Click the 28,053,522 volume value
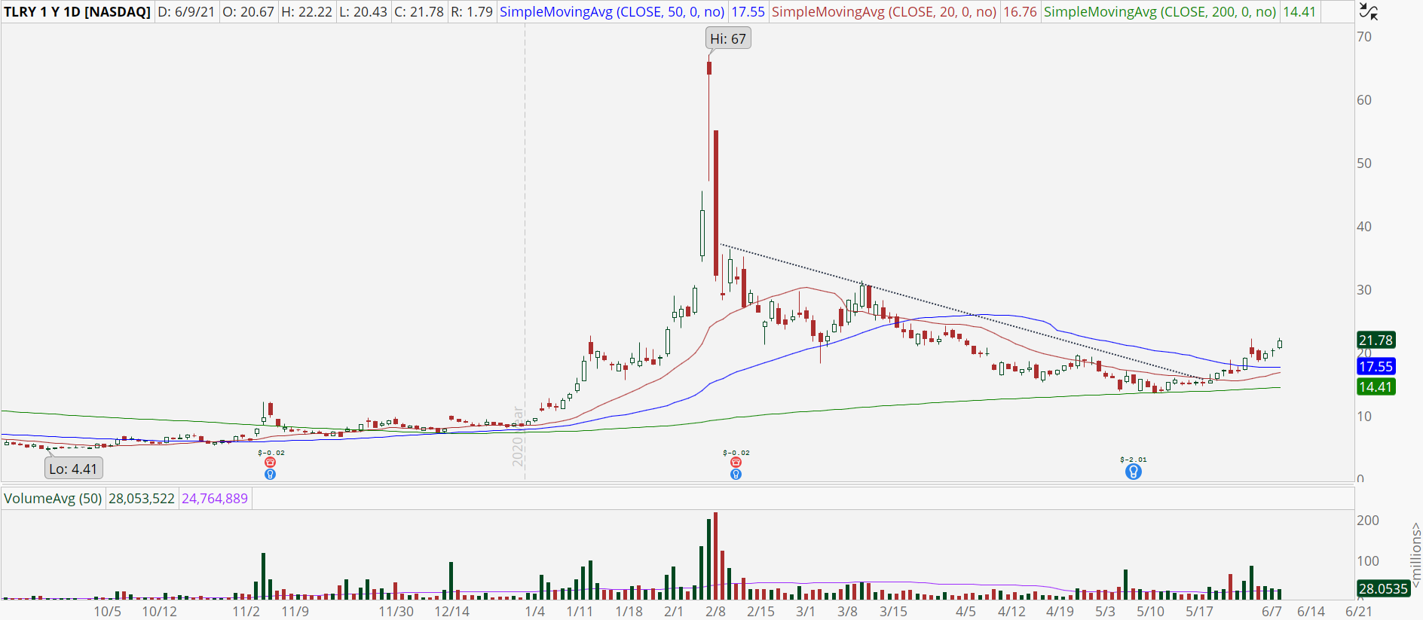1423x620 pixels. coord(142,499)
